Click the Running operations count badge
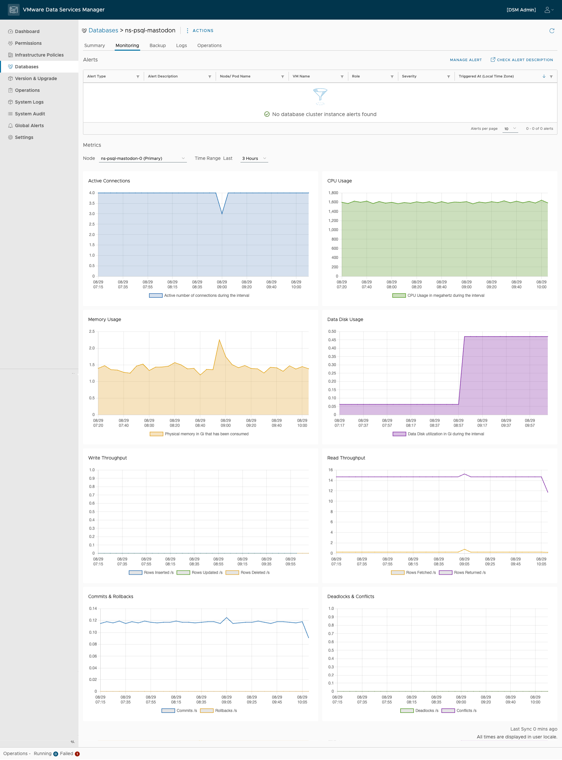 [56, 753]
